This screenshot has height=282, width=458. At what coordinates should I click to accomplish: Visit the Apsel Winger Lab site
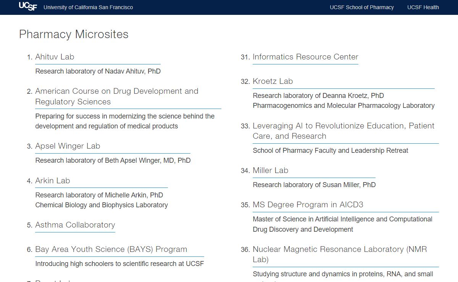pyautogui.click(x=68, y=146)
